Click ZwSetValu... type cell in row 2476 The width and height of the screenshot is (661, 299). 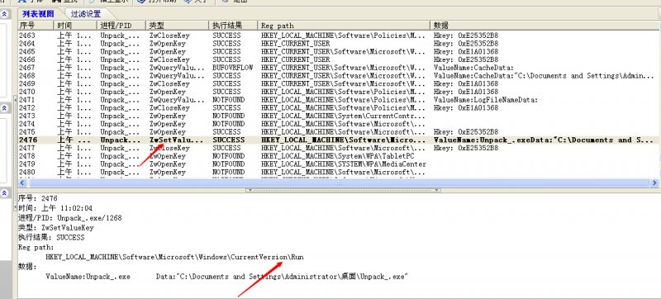(x=177, y=140)
